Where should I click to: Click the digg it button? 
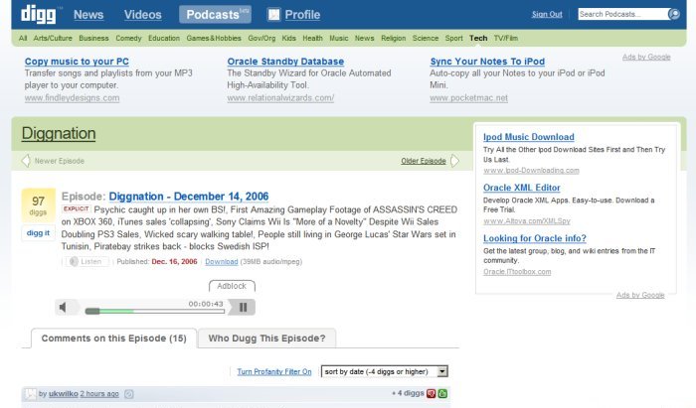[38, 233]
